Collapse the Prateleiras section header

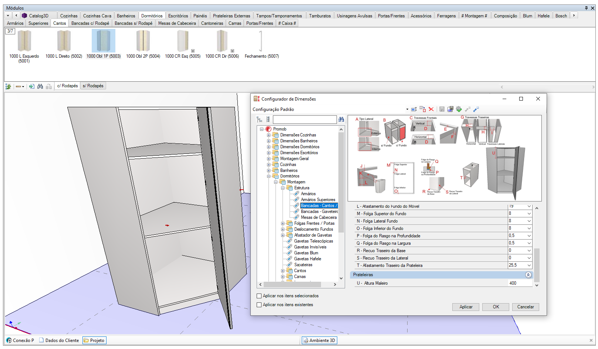[x=528, y=275]
